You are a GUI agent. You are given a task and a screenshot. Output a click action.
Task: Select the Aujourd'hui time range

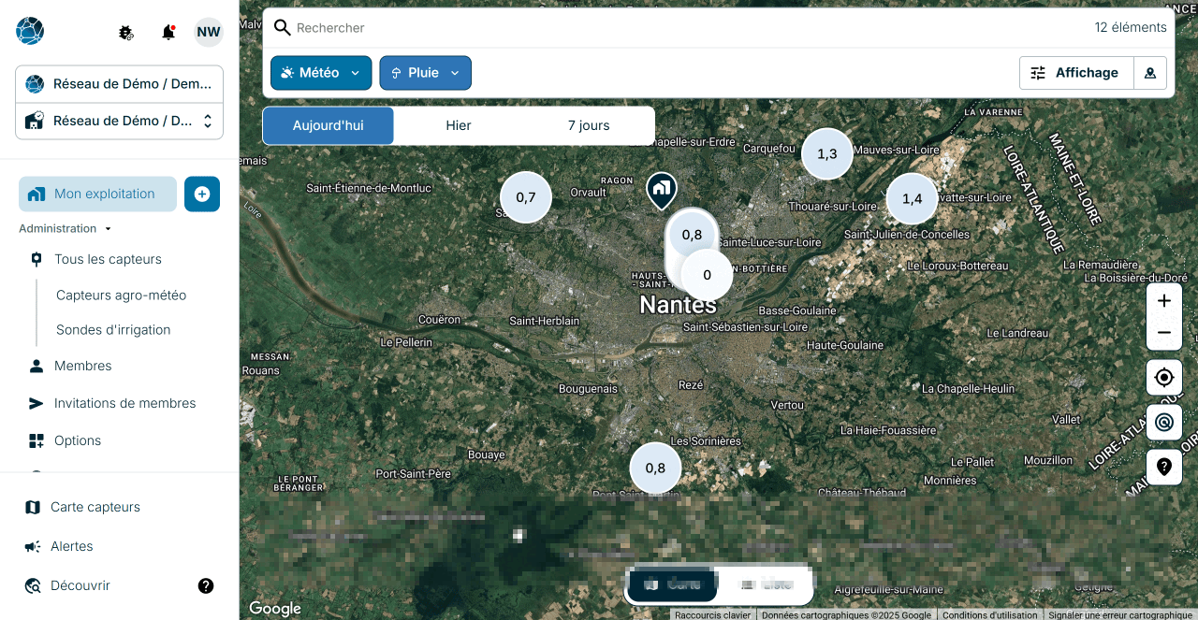pos(329,125)
